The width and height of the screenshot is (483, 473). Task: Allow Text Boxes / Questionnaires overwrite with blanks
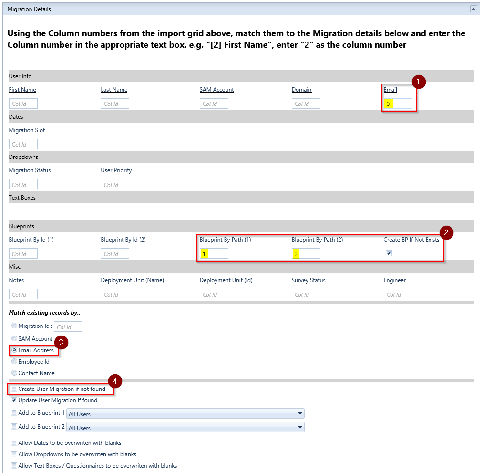point(14,465)
